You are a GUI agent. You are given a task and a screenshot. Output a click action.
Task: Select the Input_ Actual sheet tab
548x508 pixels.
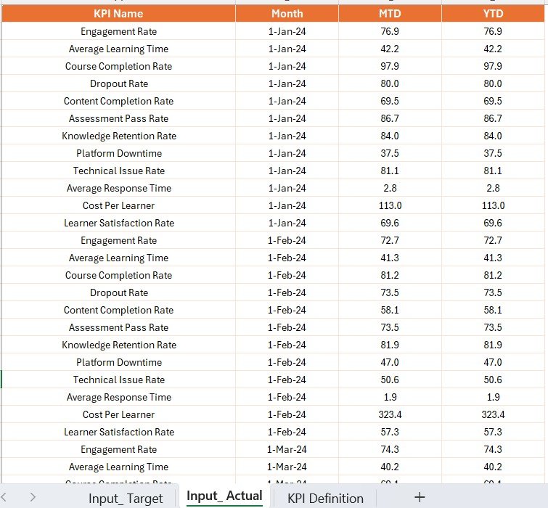pyautogui.click(x=224, y=496)
